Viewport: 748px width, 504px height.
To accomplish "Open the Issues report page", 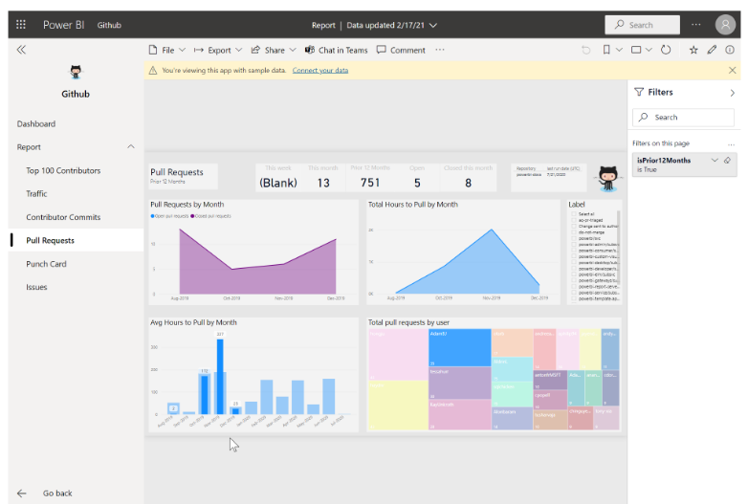I will 36,287.
